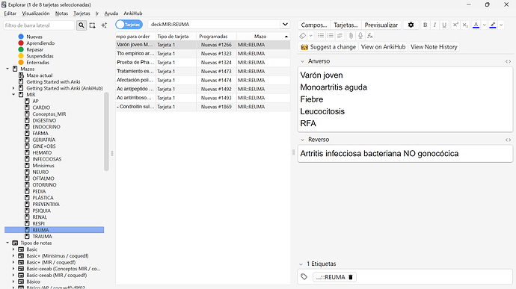
Task: Collapse the Tipos de notas section
Action: [7, 243]
